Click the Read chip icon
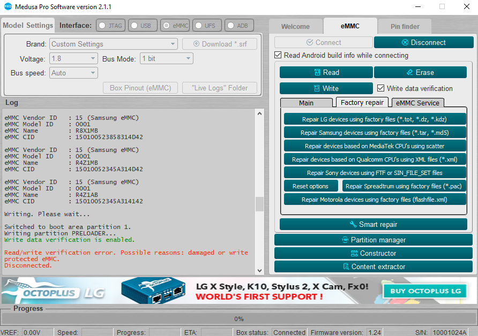This screenshot has height=336, width=478. pos(317,72)
